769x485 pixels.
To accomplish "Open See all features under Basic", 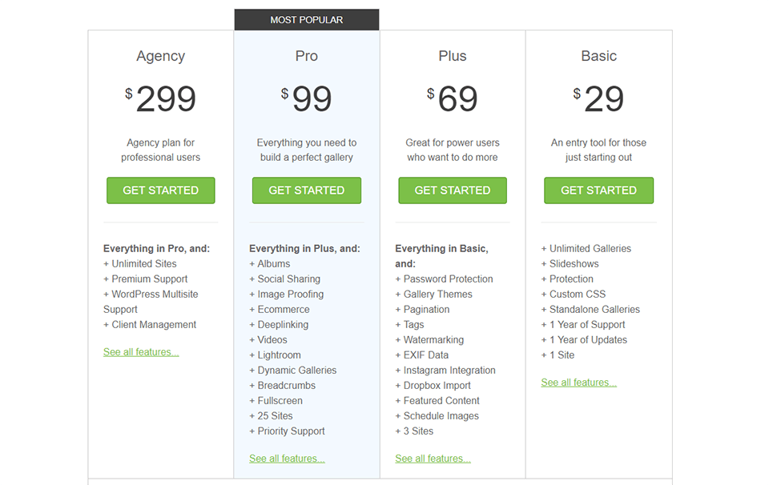I will tap(578, 382).
